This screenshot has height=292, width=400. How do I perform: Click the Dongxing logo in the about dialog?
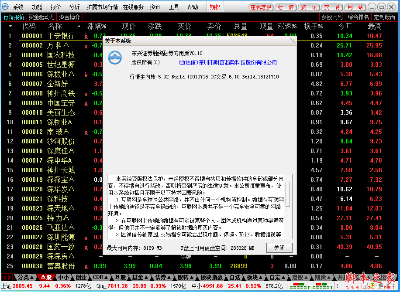pos(115,58)
